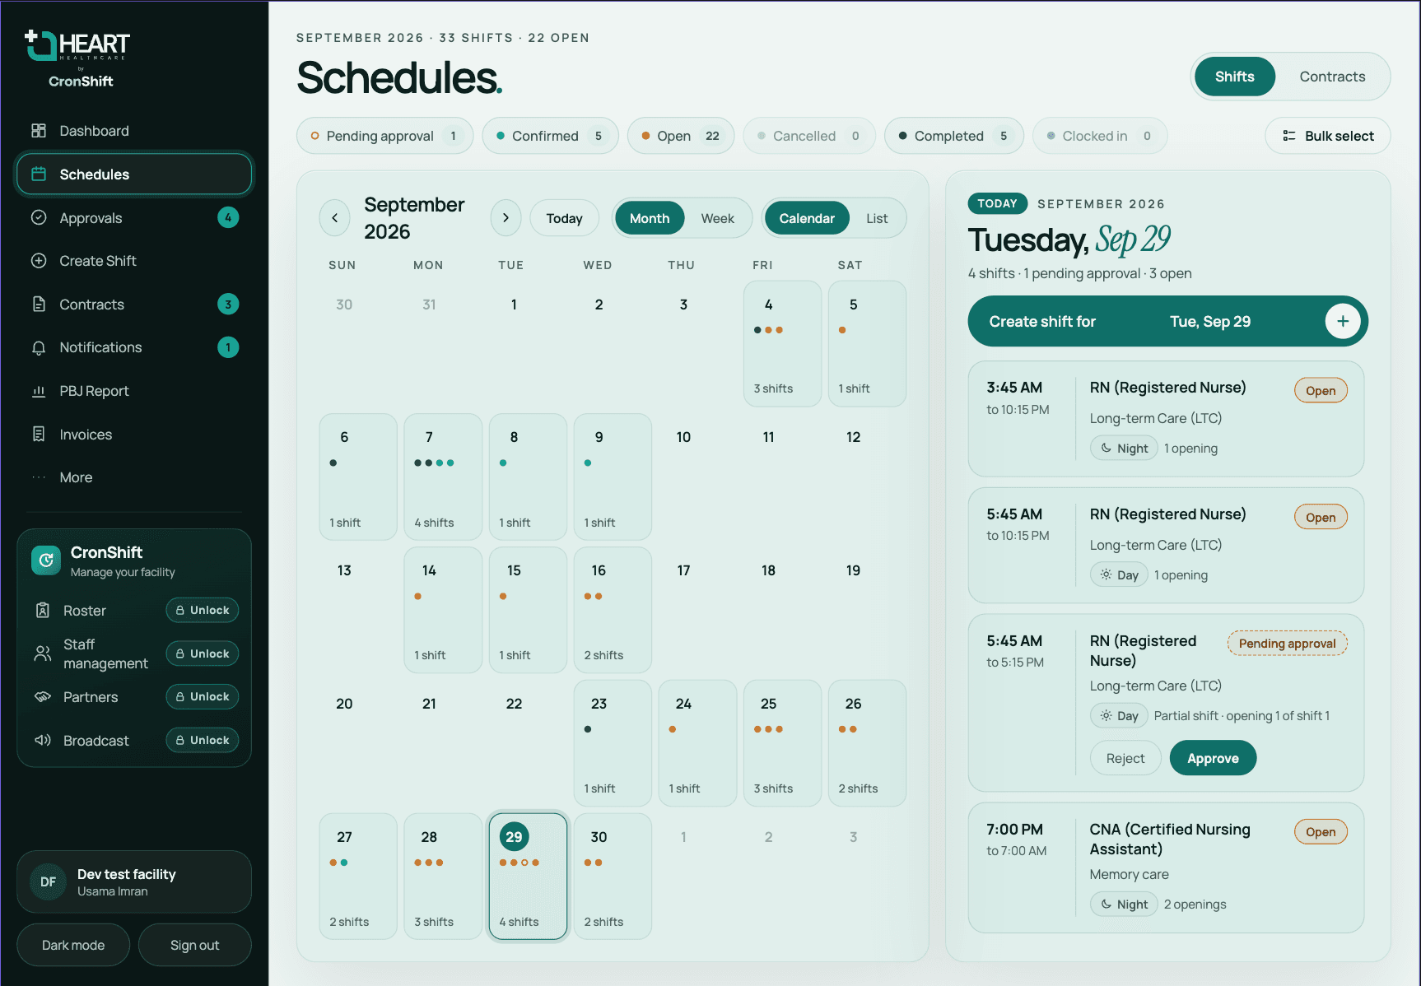Click the plus icon on Create shift bar

(1343, 321)
